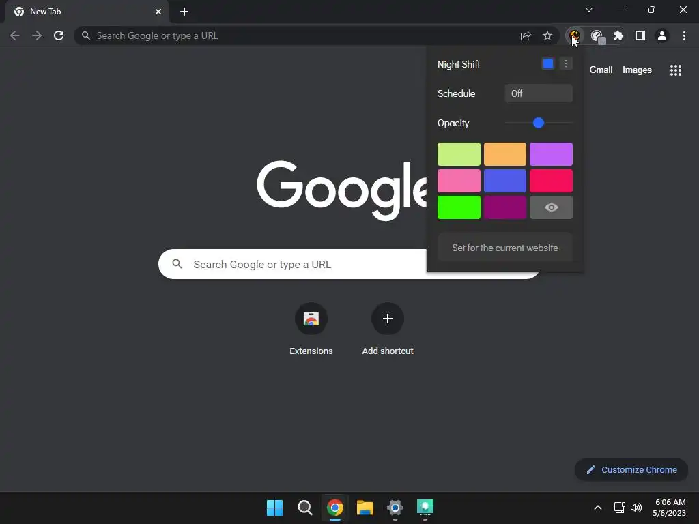Click the address bar
Image resolution: width=699 pixels, height=524 pixels.
tap(294, 35)
